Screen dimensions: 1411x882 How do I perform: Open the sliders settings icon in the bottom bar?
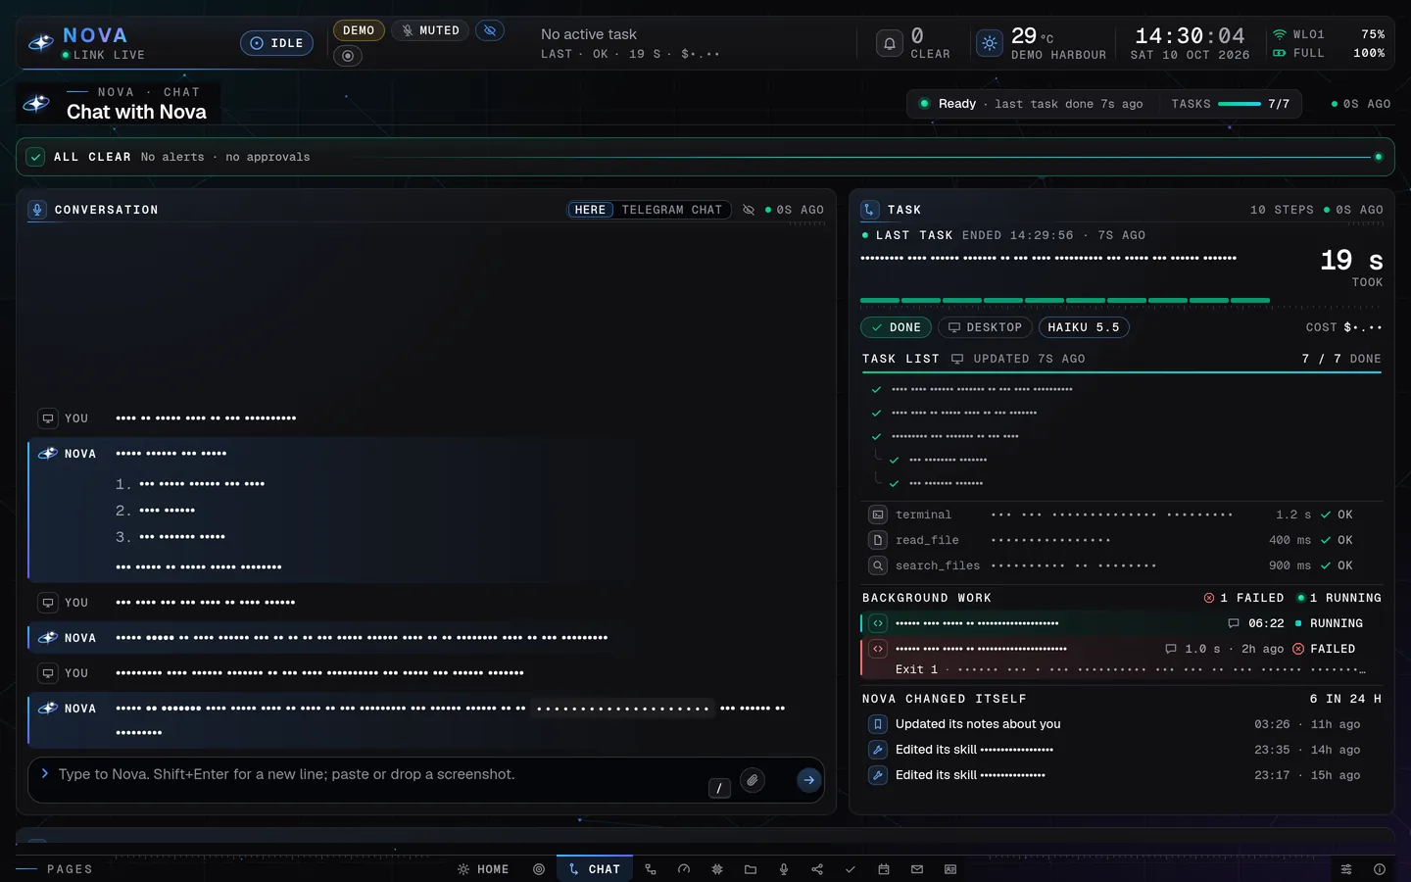coord(1346,869)
